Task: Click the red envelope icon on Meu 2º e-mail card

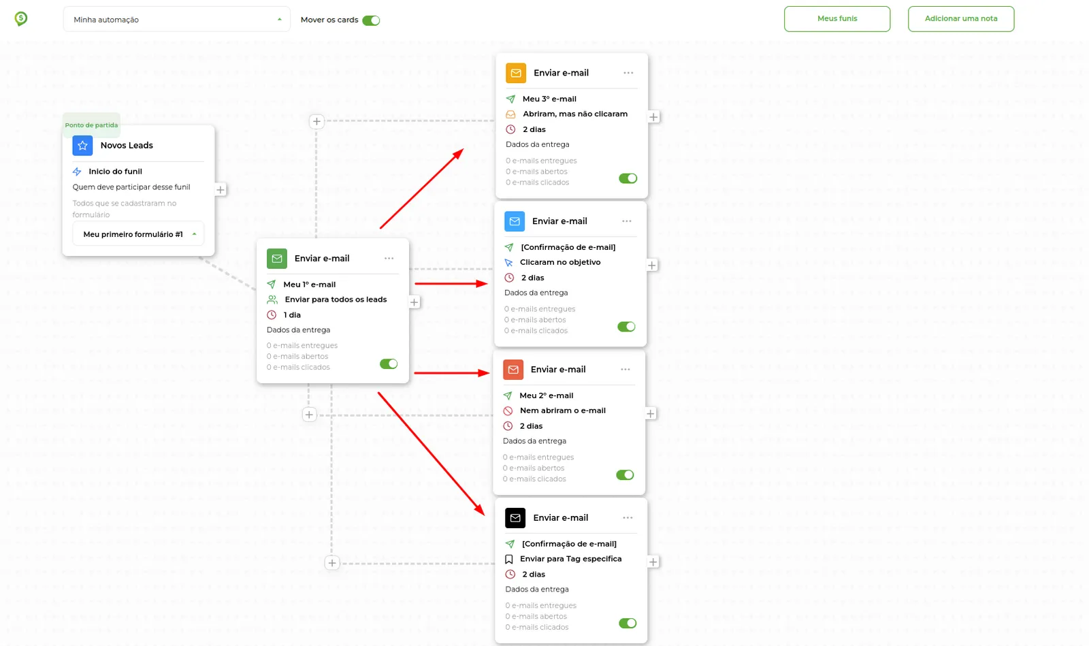Action: tap(513, 370)
